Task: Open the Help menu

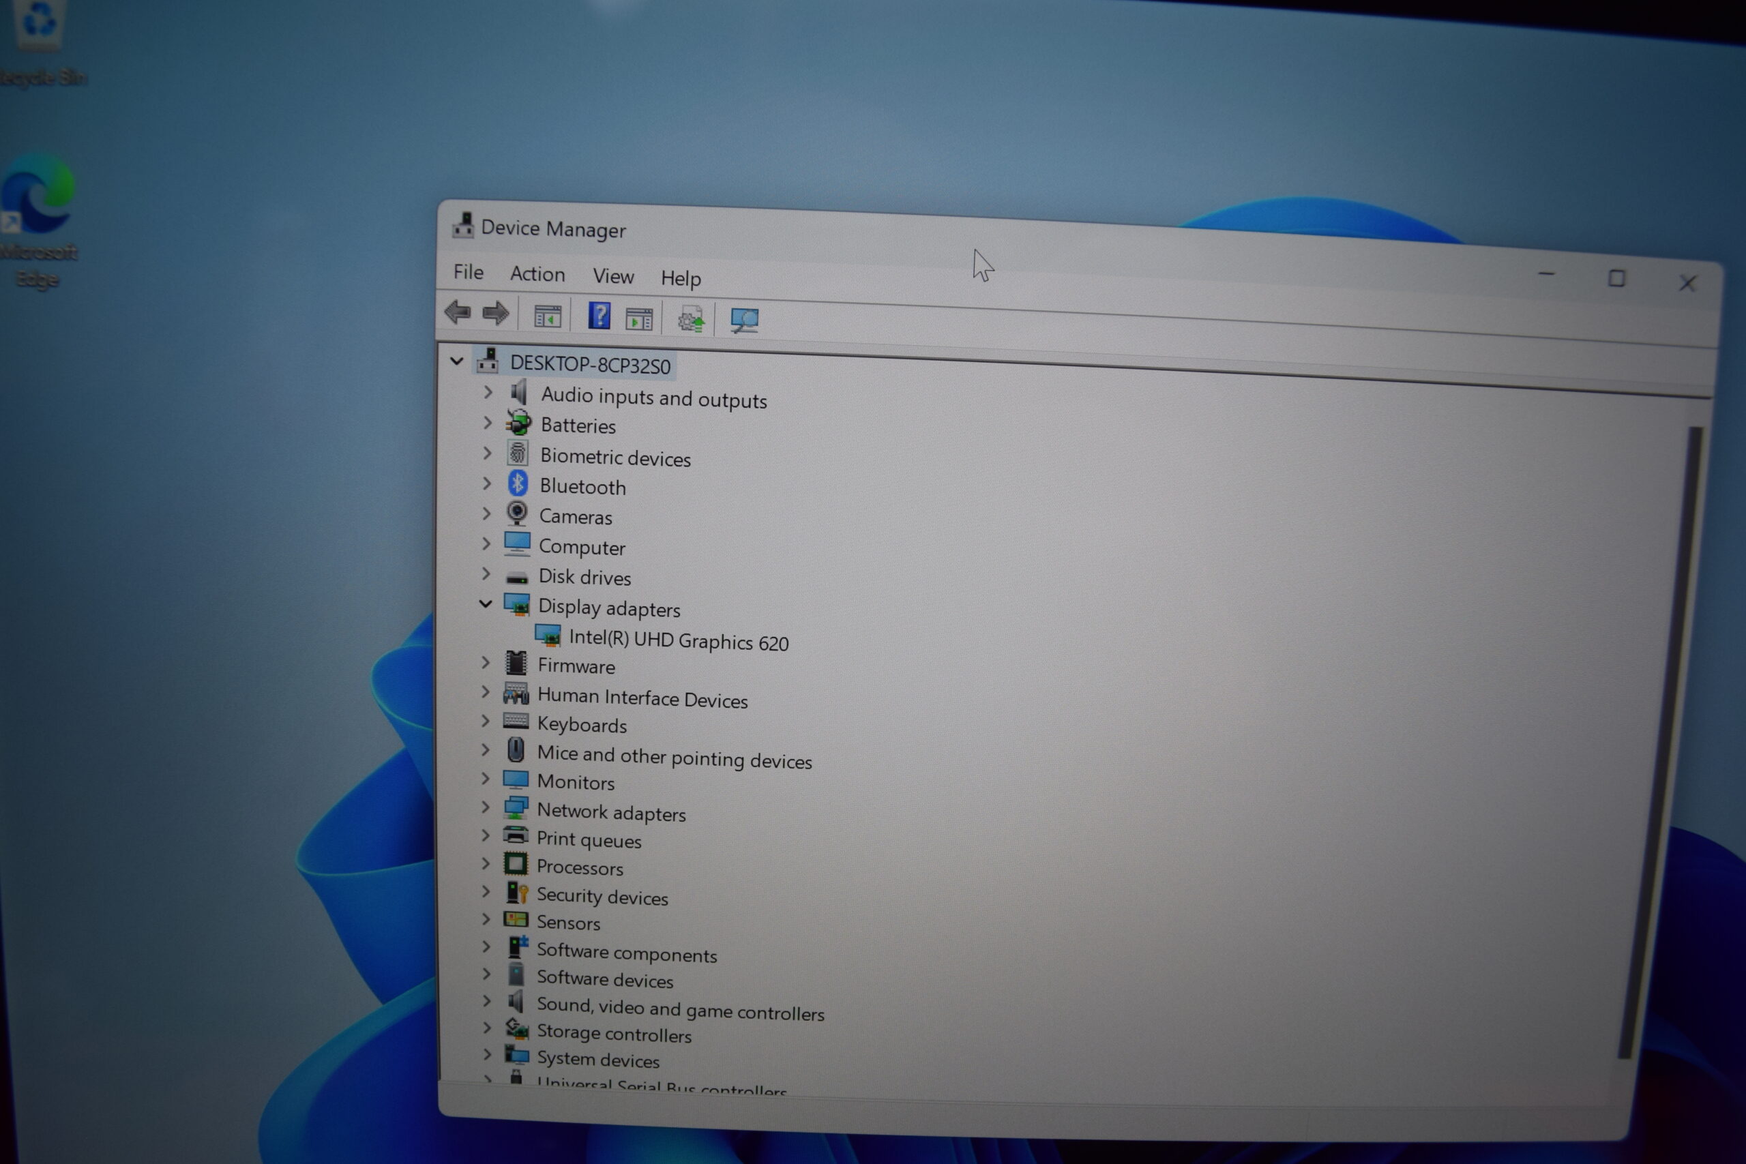Action: click(681, 278)
